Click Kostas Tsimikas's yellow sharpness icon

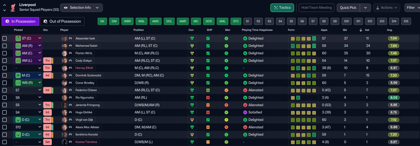point(208,142)
